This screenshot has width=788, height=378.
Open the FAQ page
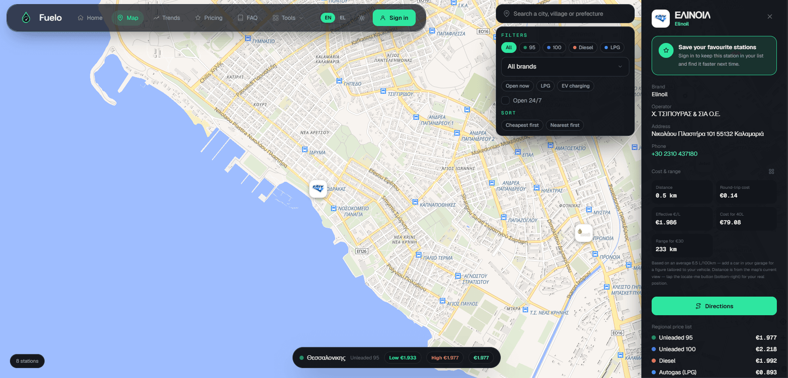tap(248, 18)
